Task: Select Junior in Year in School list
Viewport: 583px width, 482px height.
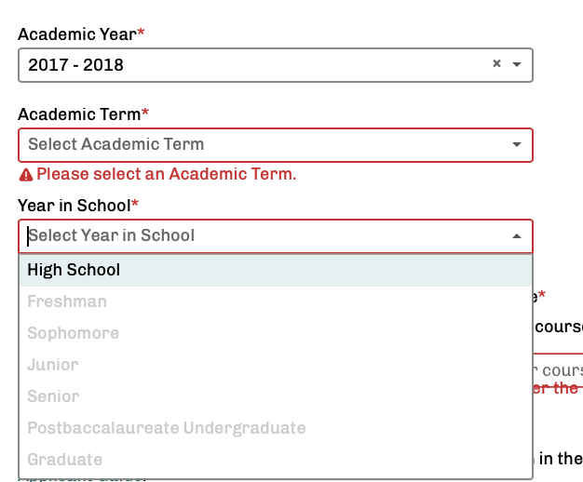Action: [x=276, y=365]
